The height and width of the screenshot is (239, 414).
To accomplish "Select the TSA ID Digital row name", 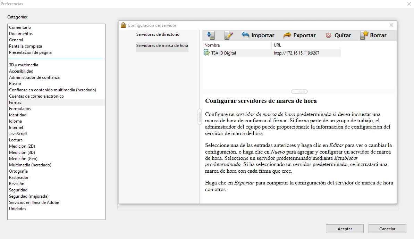I will [x=223, y=53].
